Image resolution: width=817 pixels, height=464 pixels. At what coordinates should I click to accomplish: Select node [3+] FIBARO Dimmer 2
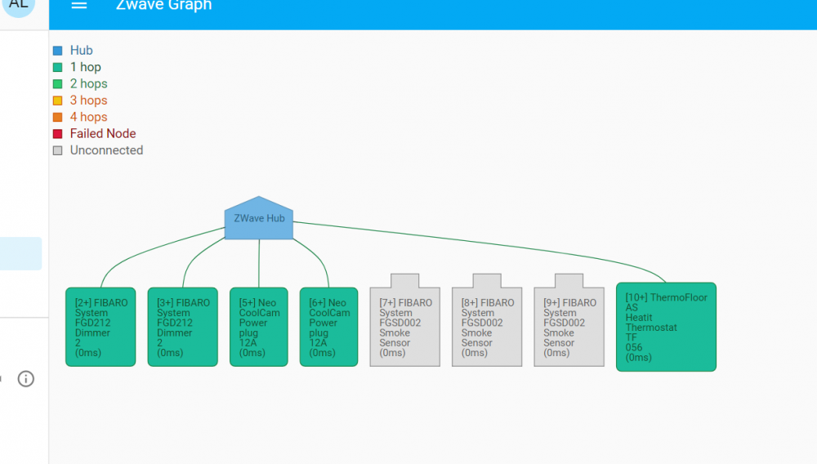pos(182,327)
